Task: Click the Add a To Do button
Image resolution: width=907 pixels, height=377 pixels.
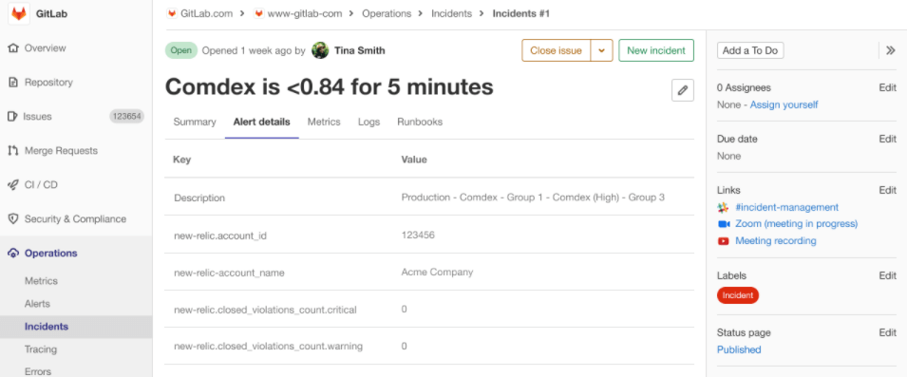Action: coord(750,50)
